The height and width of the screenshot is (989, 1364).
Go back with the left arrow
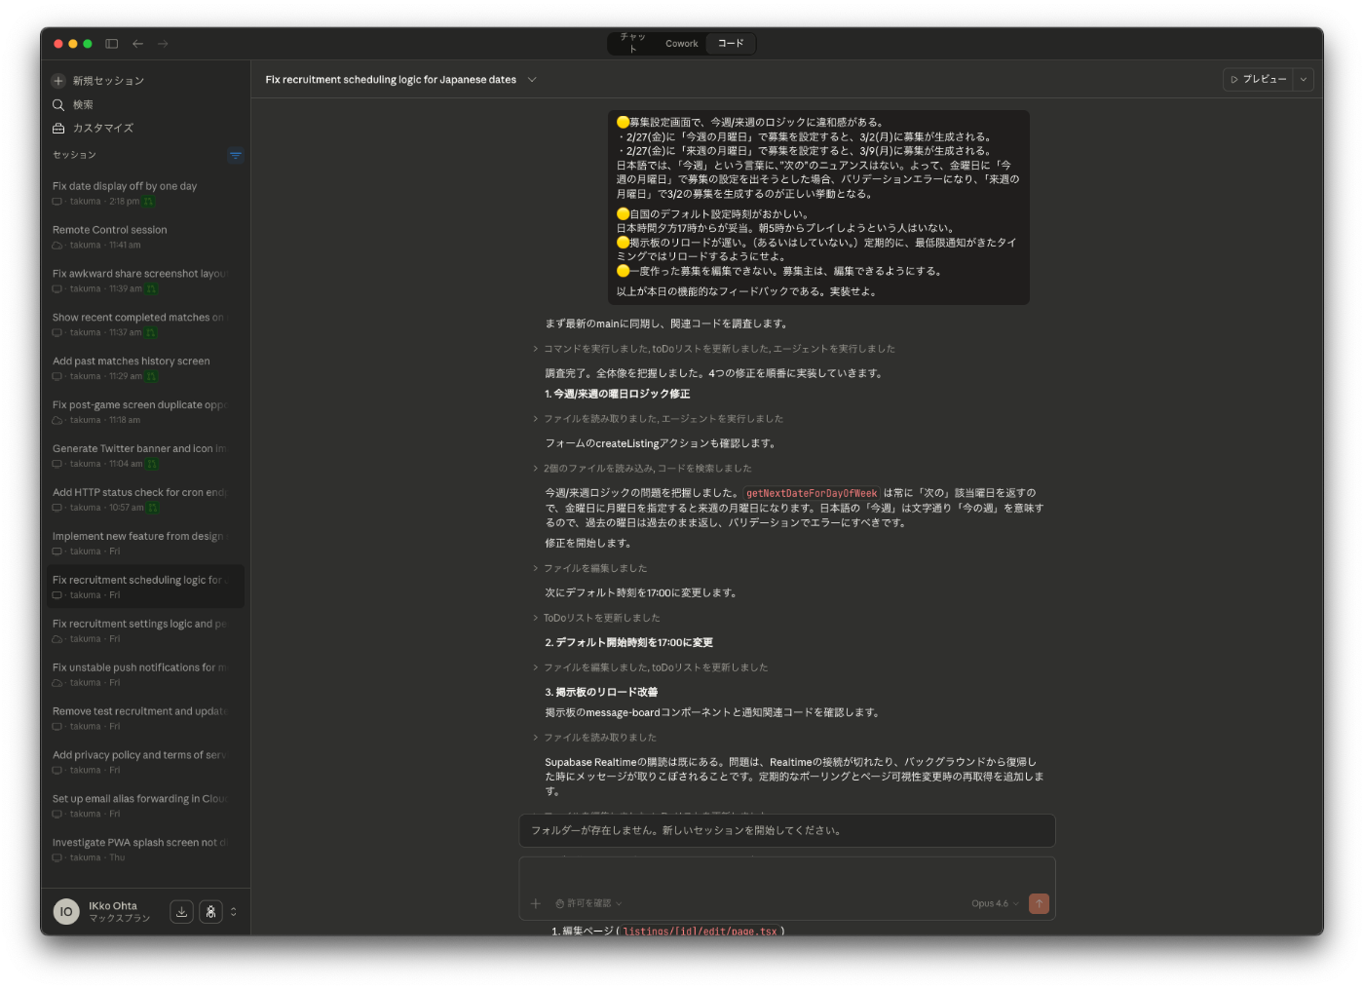click(x=137, y=44)
